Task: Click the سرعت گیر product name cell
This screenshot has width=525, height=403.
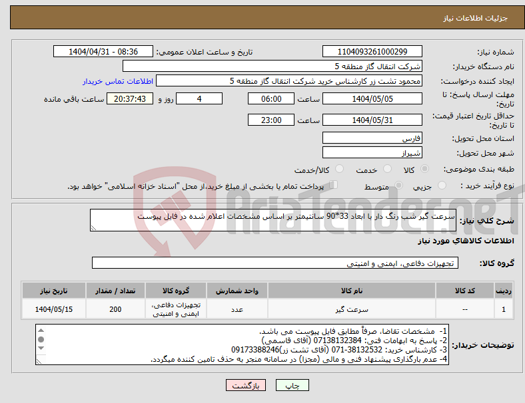Action: coord(352,309)
